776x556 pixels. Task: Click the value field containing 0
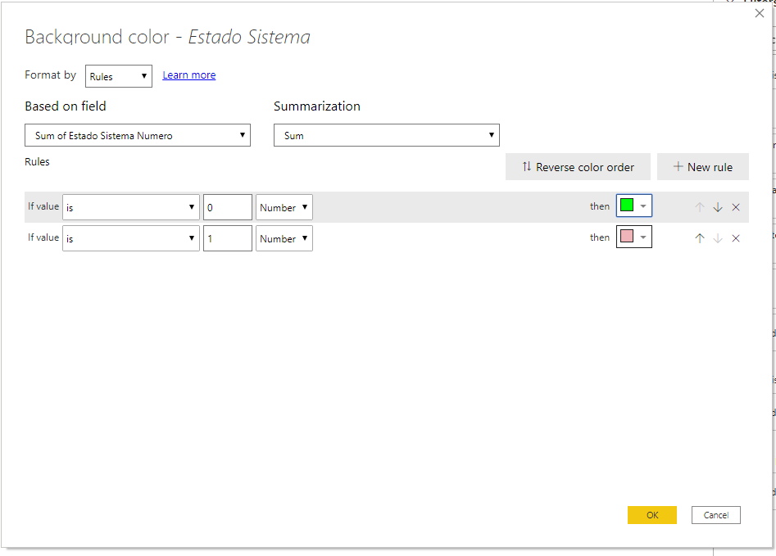[228, 207]
